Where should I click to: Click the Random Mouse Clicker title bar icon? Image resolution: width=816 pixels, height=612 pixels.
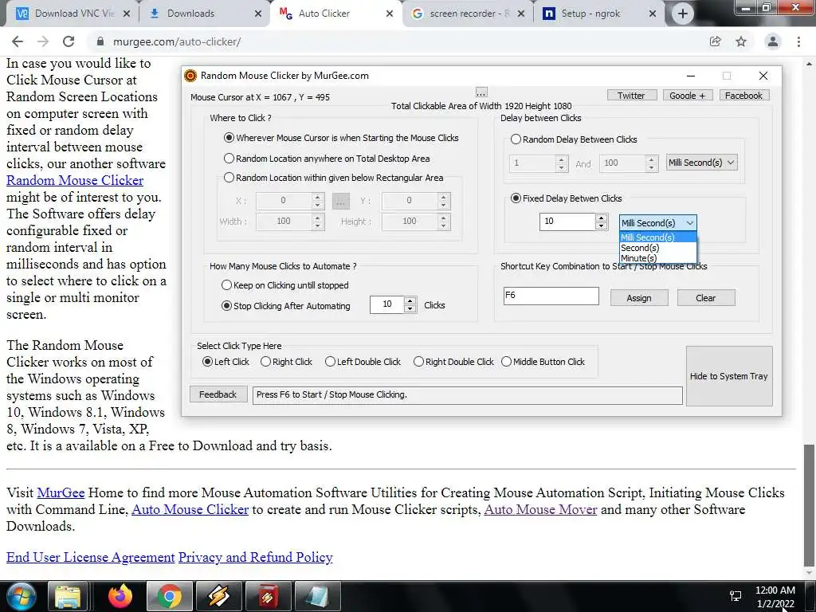(x=190, y=76)
